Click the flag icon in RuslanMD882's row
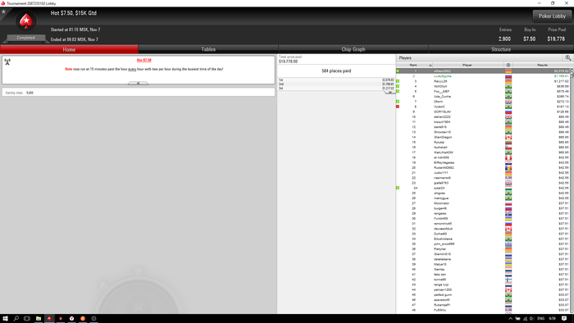574x323 pixels. (x=508, y=168)
